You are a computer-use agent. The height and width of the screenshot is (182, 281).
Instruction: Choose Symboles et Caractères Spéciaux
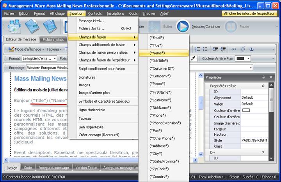point(103,101)
